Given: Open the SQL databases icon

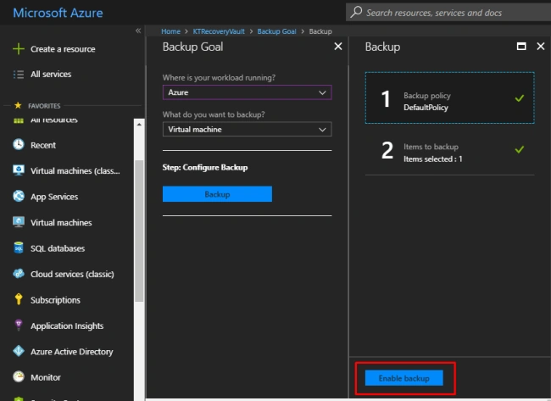Looking at the screenshot, I should [x=19, y=248].
